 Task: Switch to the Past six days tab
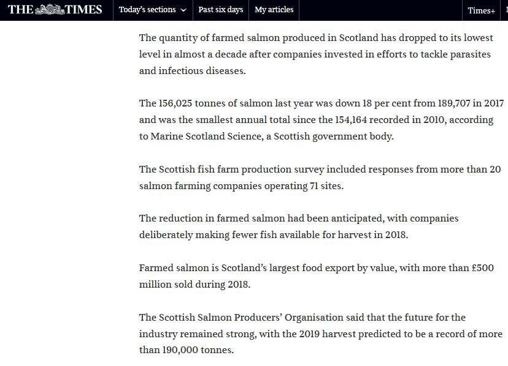pos(221,10)
